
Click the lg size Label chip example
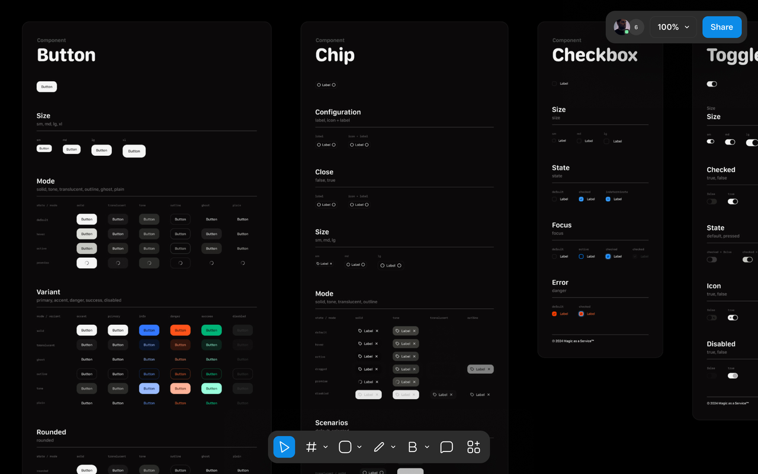390,265
